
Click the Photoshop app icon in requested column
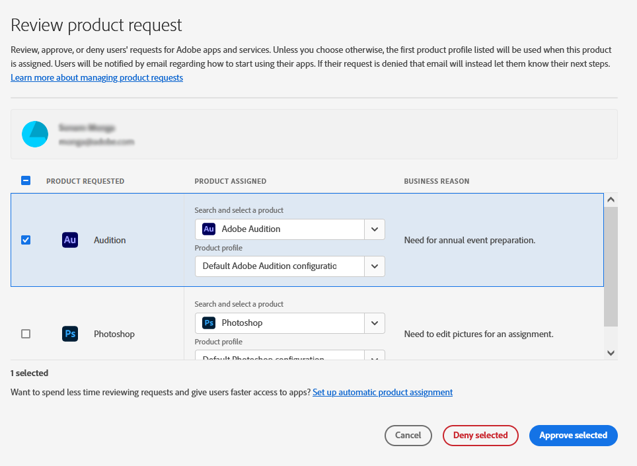70,334
